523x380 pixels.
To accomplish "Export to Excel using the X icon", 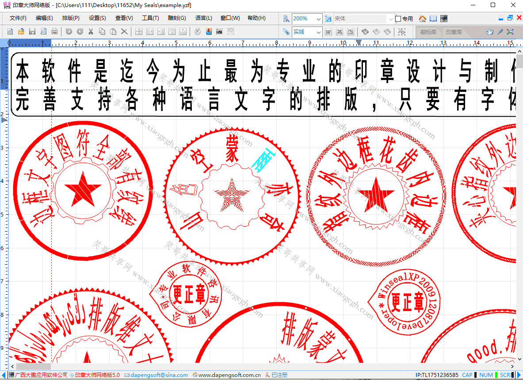I will [340, 32].
